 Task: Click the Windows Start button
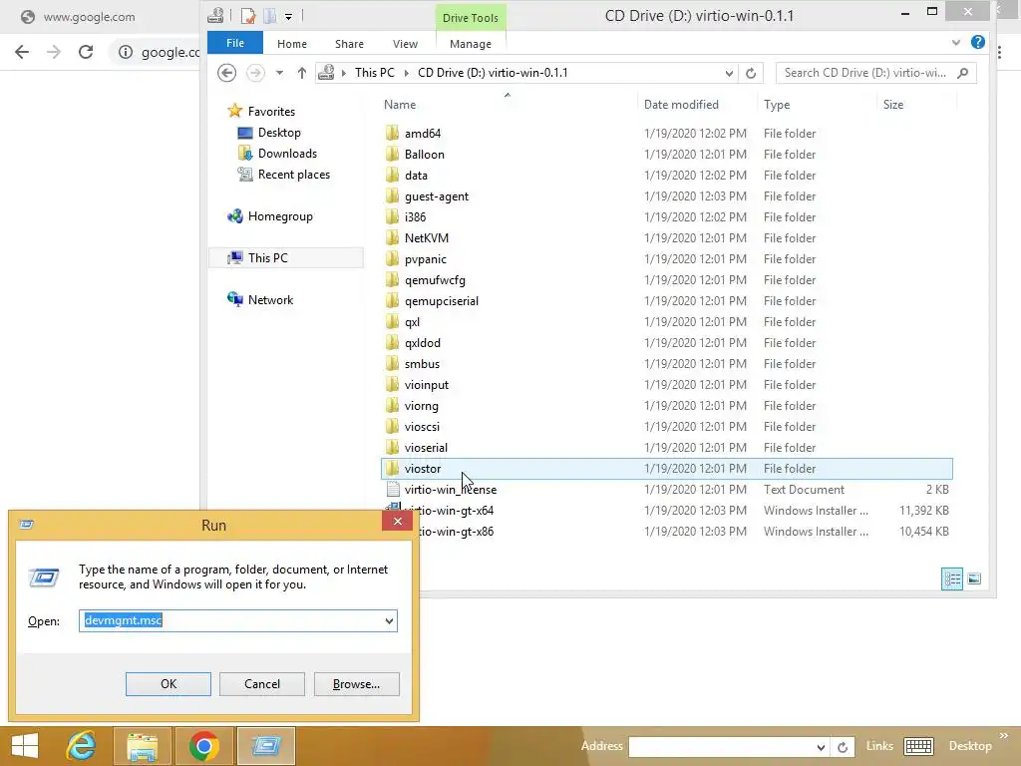pyautogui.click(x=25, y=746)
